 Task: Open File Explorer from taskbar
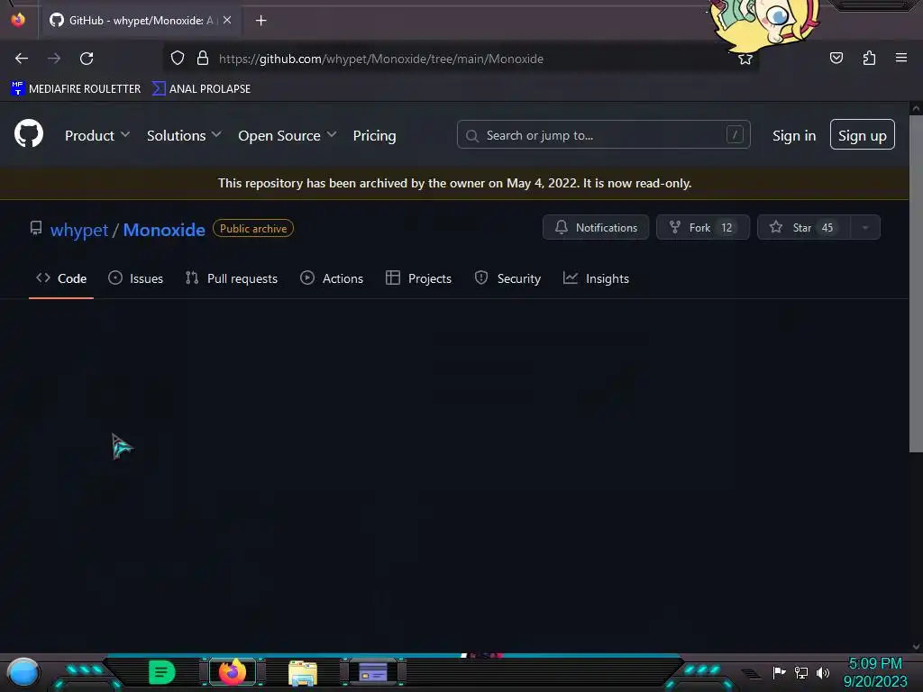303,673
